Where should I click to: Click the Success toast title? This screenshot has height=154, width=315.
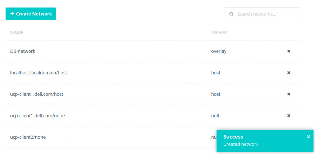click(233, 137)
